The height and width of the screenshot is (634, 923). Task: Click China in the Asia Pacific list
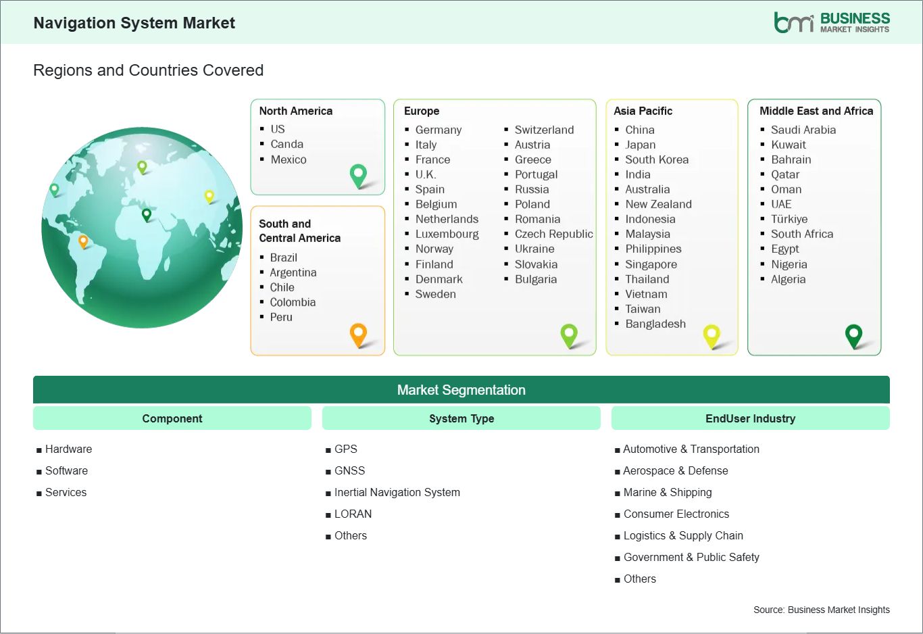[x=639, y=129]
